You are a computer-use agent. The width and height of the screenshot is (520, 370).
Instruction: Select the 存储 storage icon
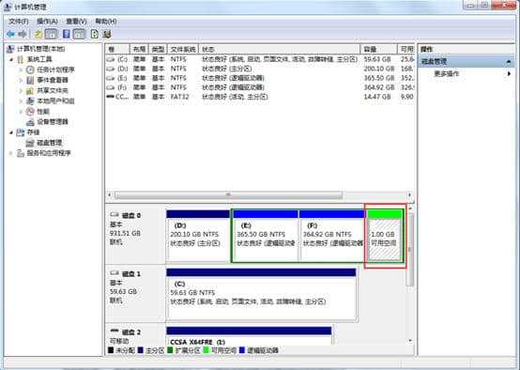click(x=21, y=132)
